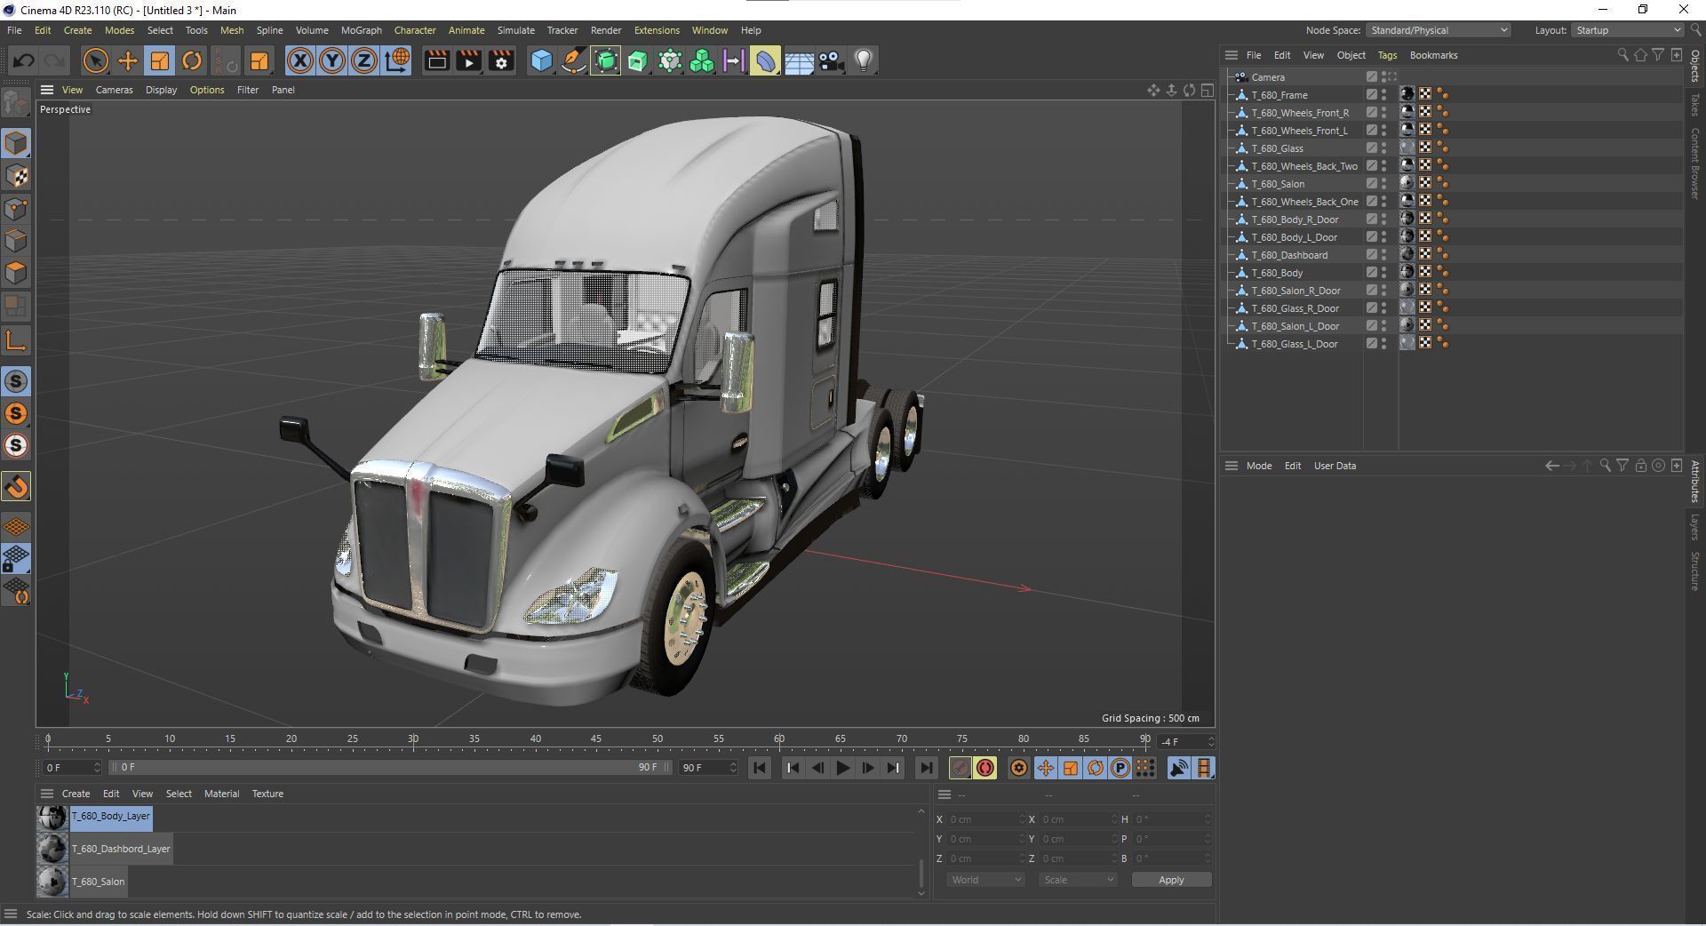This screenshot has width=1706, height=926.
Task: Click frame 45 on timeline ruler
Action: 596,739
